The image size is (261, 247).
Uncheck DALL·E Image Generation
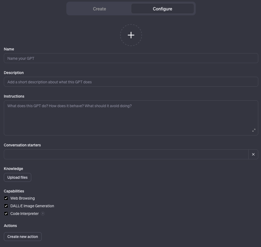pos(6,206)
